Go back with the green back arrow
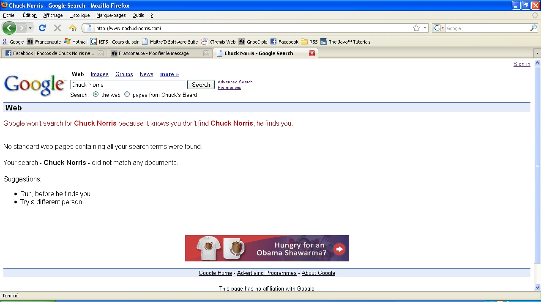The width and height of the screenshot is (541, 302). coord(9,28)
